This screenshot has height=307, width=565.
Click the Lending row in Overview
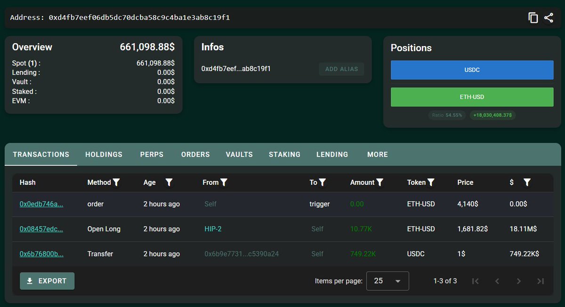(93, 72)
